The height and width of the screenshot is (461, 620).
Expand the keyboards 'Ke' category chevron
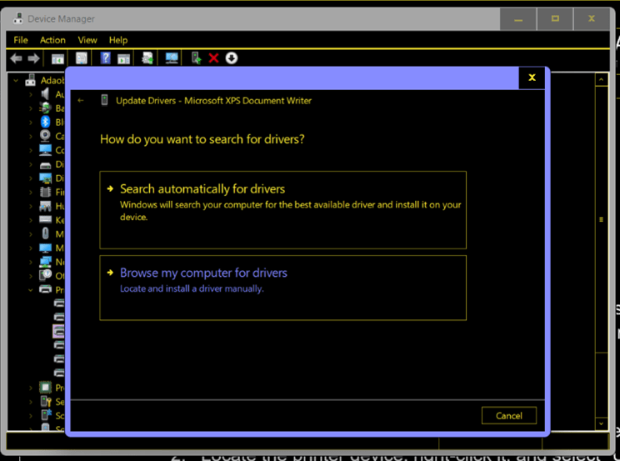click(x=31, y=220)
